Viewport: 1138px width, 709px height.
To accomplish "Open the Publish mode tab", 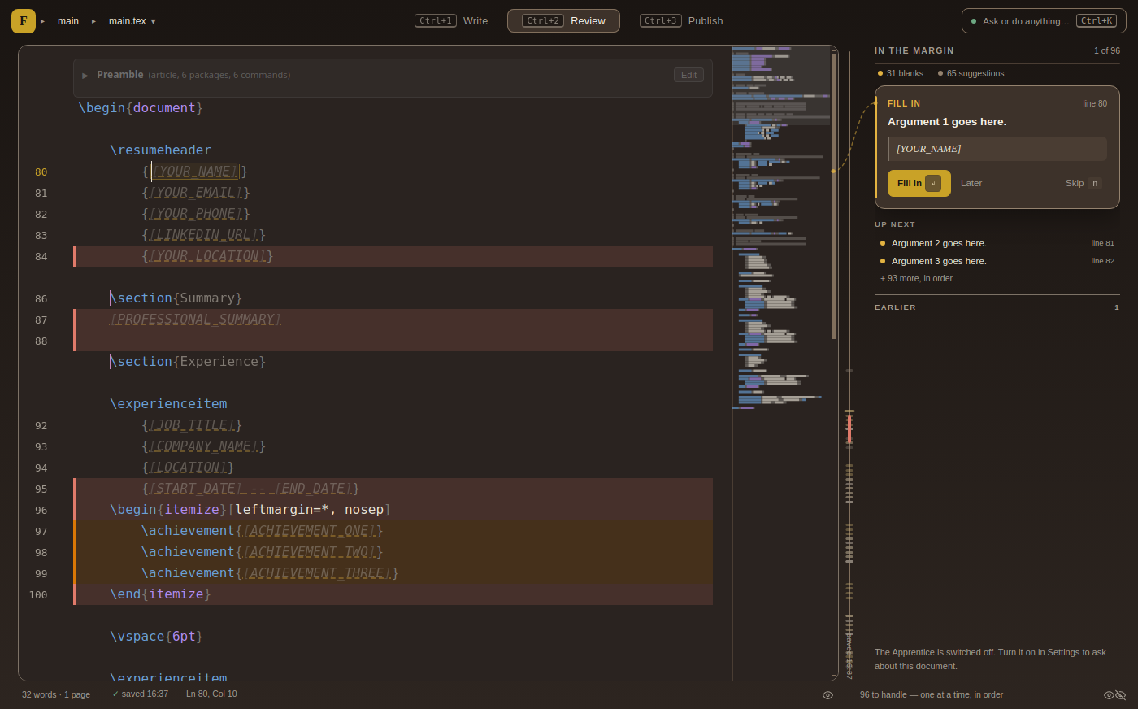I will pyautogui.click(x=681, y=21).
